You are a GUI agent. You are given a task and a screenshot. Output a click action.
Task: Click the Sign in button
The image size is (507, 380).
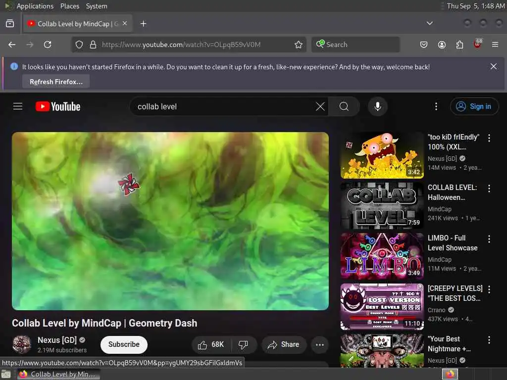tap(474, 106)
